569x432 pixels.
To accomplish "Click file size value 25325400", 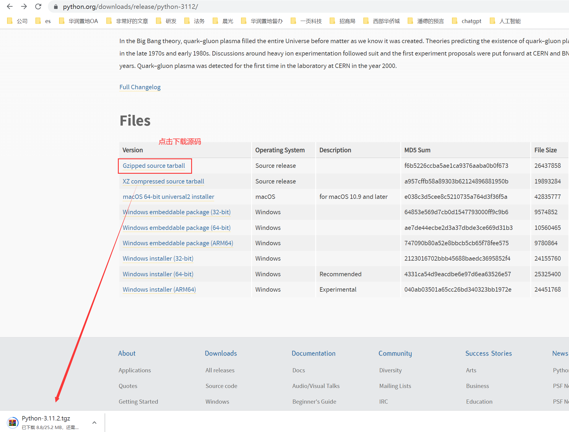I will pos(547,274).
